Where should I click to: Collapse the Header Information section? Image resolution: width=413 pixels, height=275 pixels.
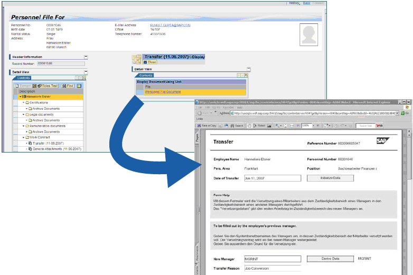(86, 57)
